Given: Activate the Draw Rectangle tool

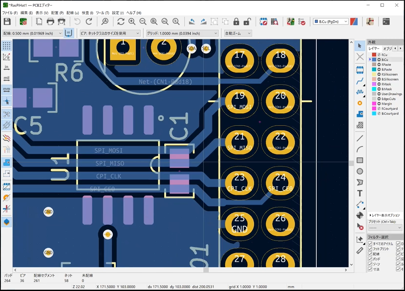Looking at the screenshot, I should (x=360, y=160).
